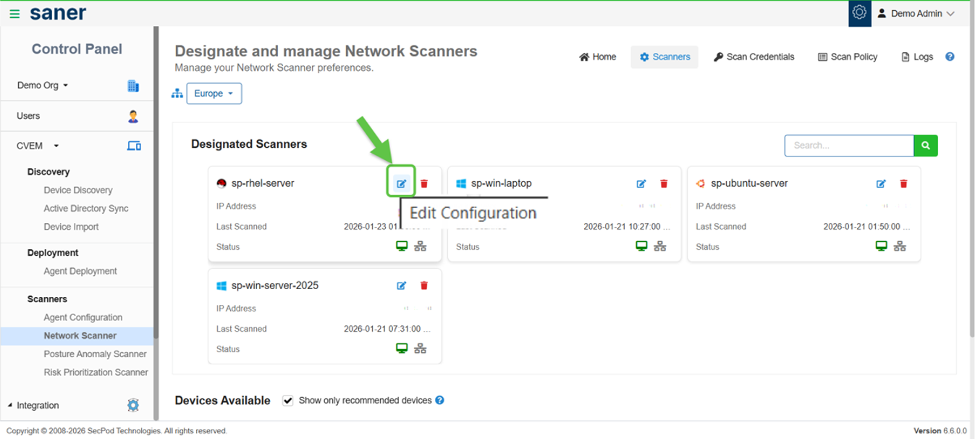Open help icon beside Logs
Screen dimensions: 975x439
coord(950,57)
